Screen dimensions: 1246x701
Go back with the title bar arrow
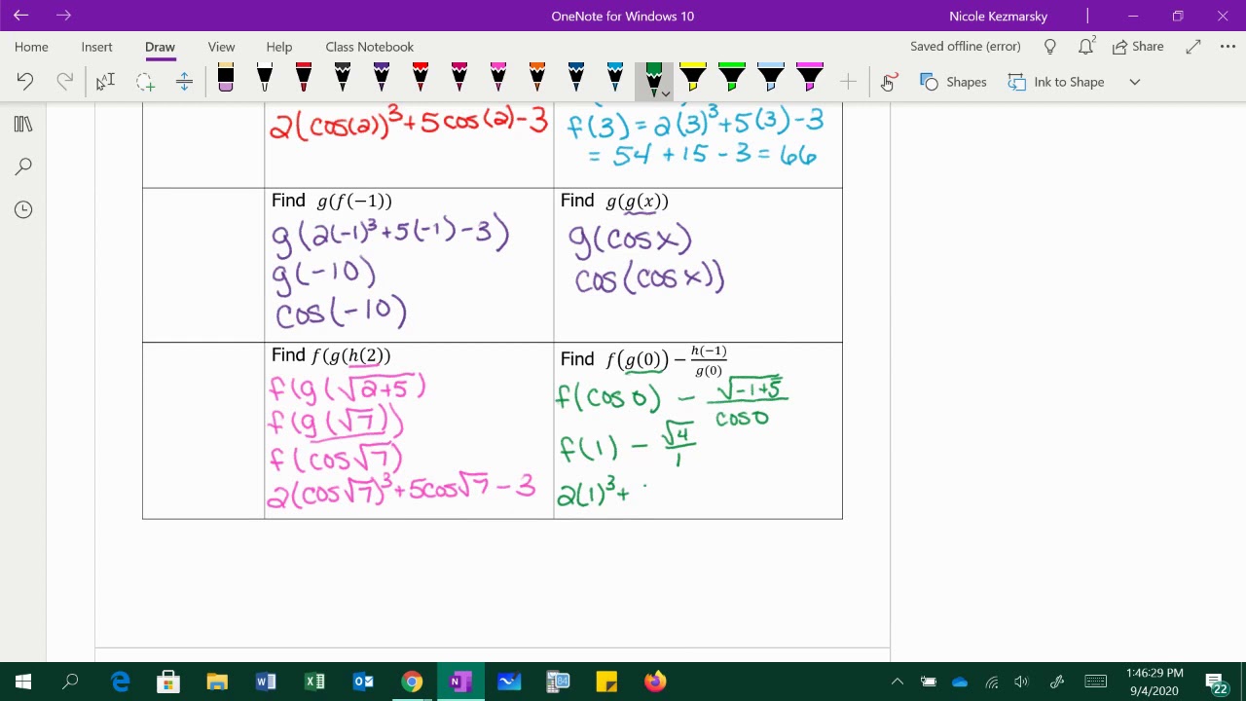20,16
